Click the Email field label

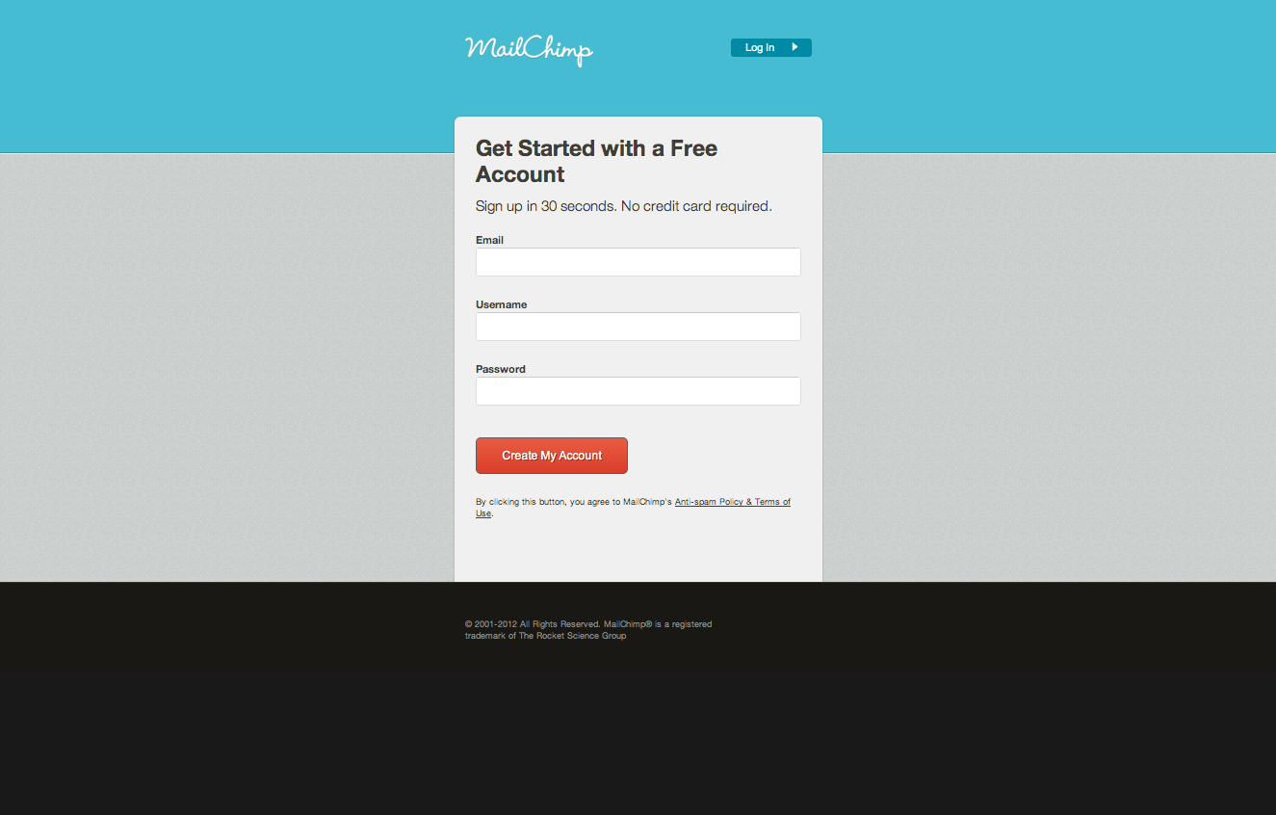(489, 240)
